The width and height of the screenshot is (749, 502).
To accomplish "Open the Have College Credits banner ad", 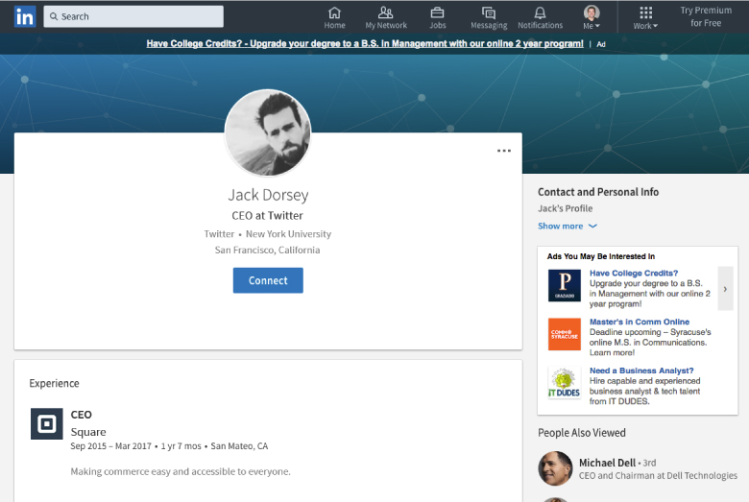I will [365, 44].
